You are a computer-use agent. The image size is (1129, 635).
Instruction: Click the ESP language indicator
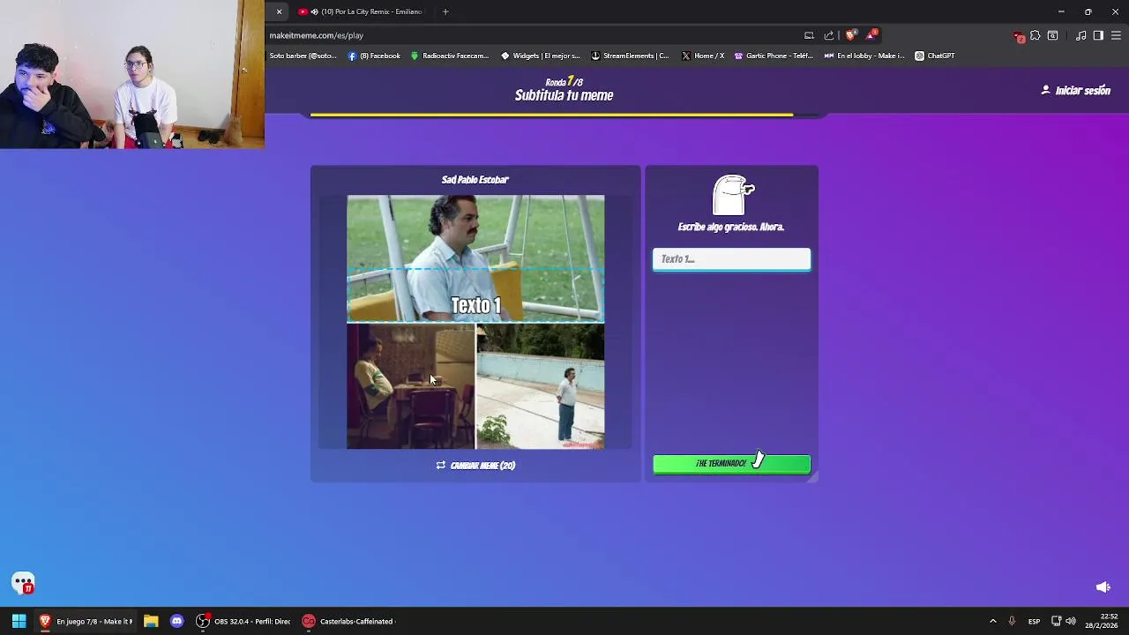pyautogui.click(x=1034, y=621)
